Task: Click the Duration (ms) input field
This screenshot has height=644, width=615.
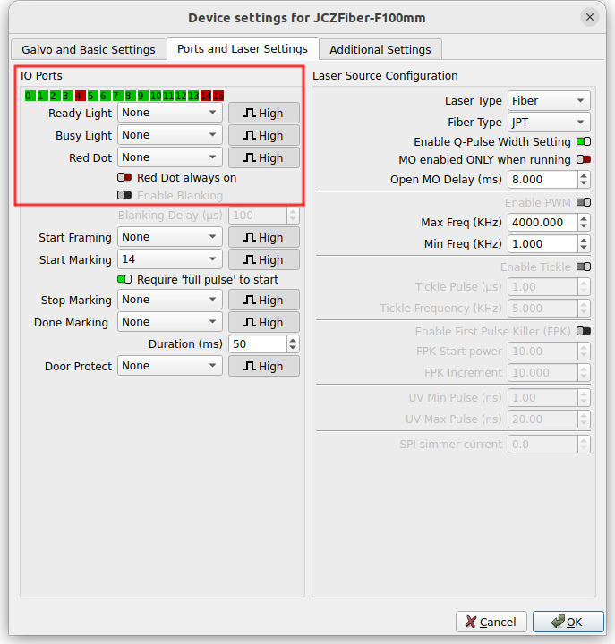Action: (x=257, y=343)
